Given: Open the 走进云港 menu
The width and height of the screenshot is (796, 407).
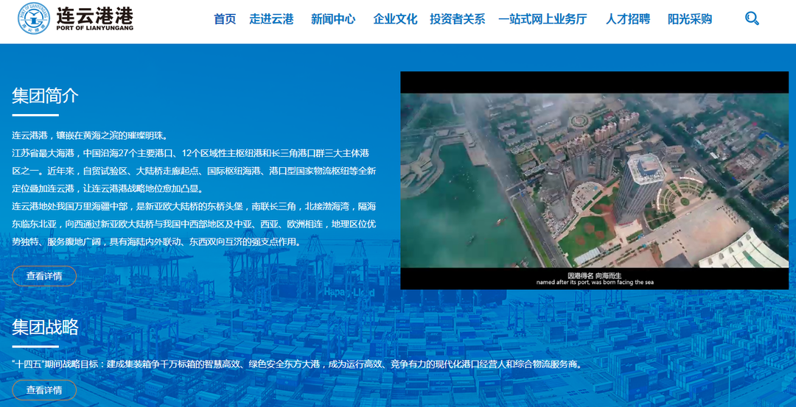Looking at the screenshot, I should (271, 19).
